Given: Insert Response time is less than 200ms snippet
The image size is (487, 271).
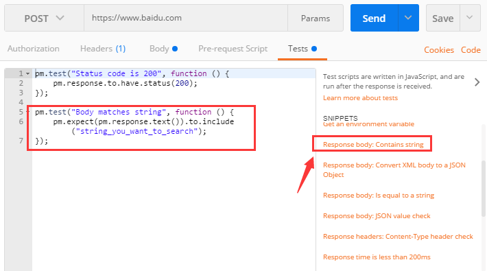Looking at the screenshot, I should point(377,257).
